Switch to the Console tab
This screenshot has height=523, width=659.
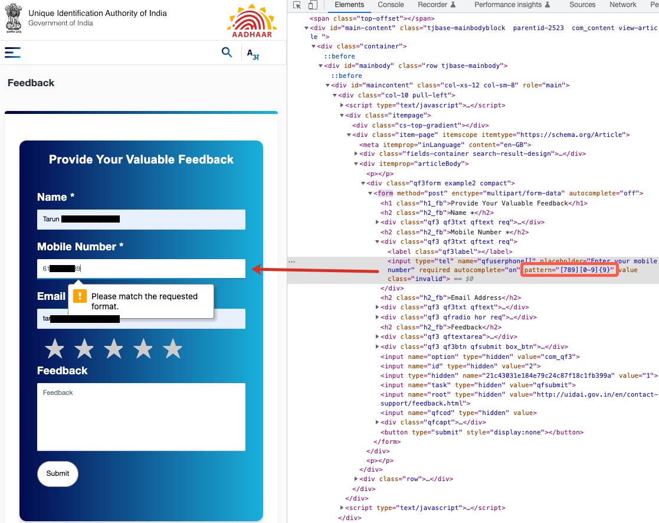tap(391, 5)
